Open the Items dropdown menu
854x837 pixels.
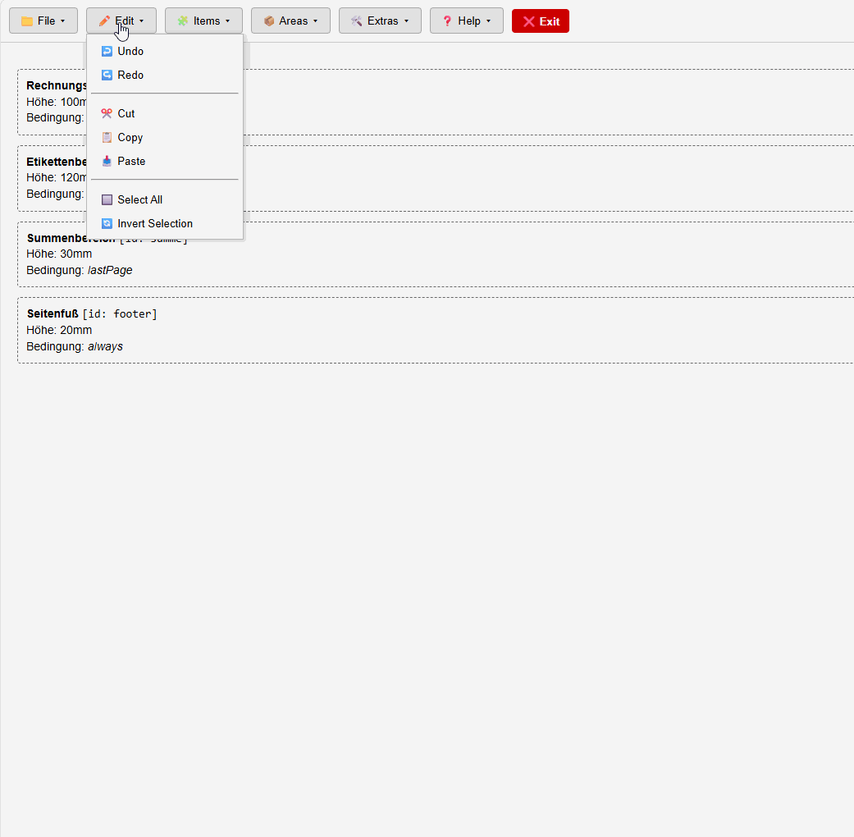click(x=203, y=21)
